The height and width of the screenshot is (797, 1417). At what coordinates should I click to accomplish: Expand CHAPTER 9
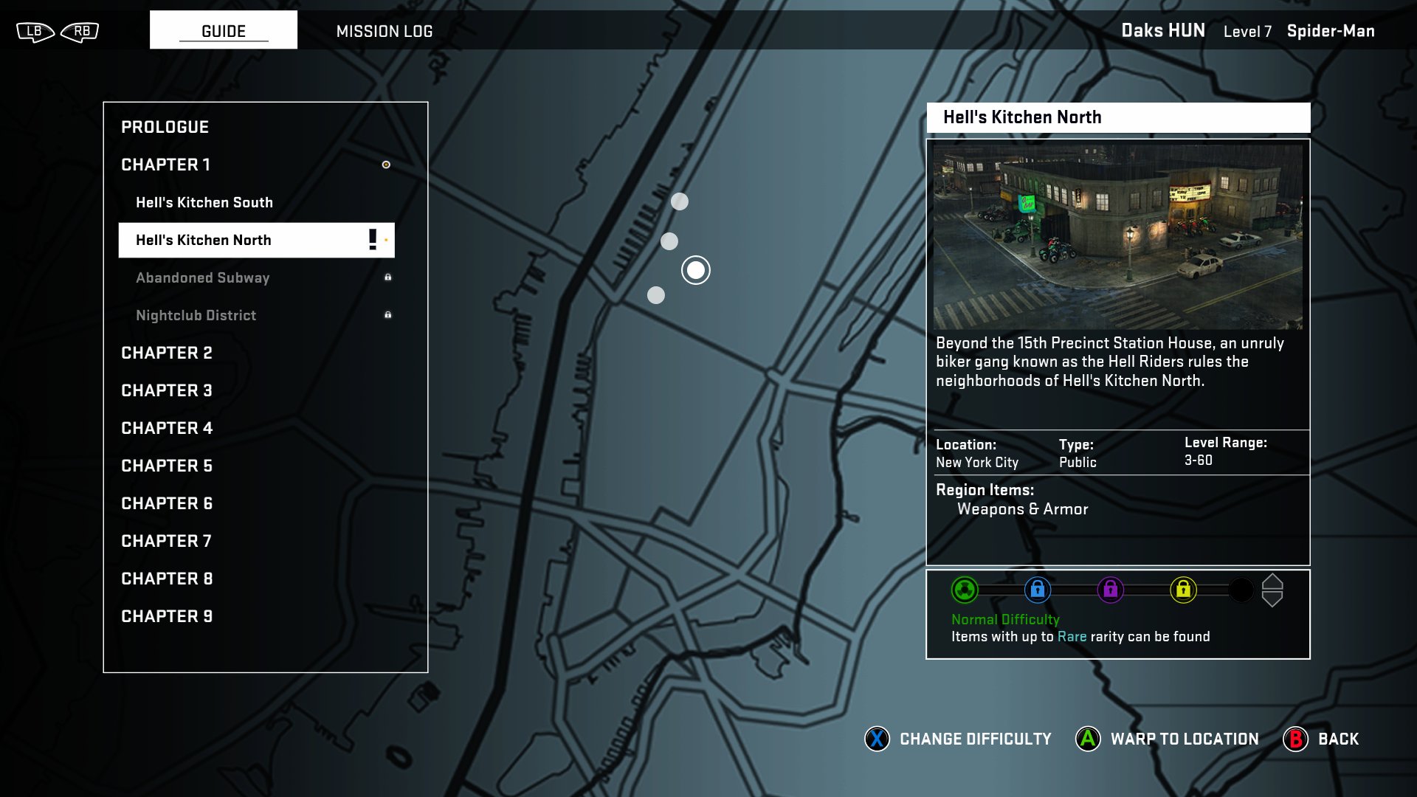tap(167, 616)
